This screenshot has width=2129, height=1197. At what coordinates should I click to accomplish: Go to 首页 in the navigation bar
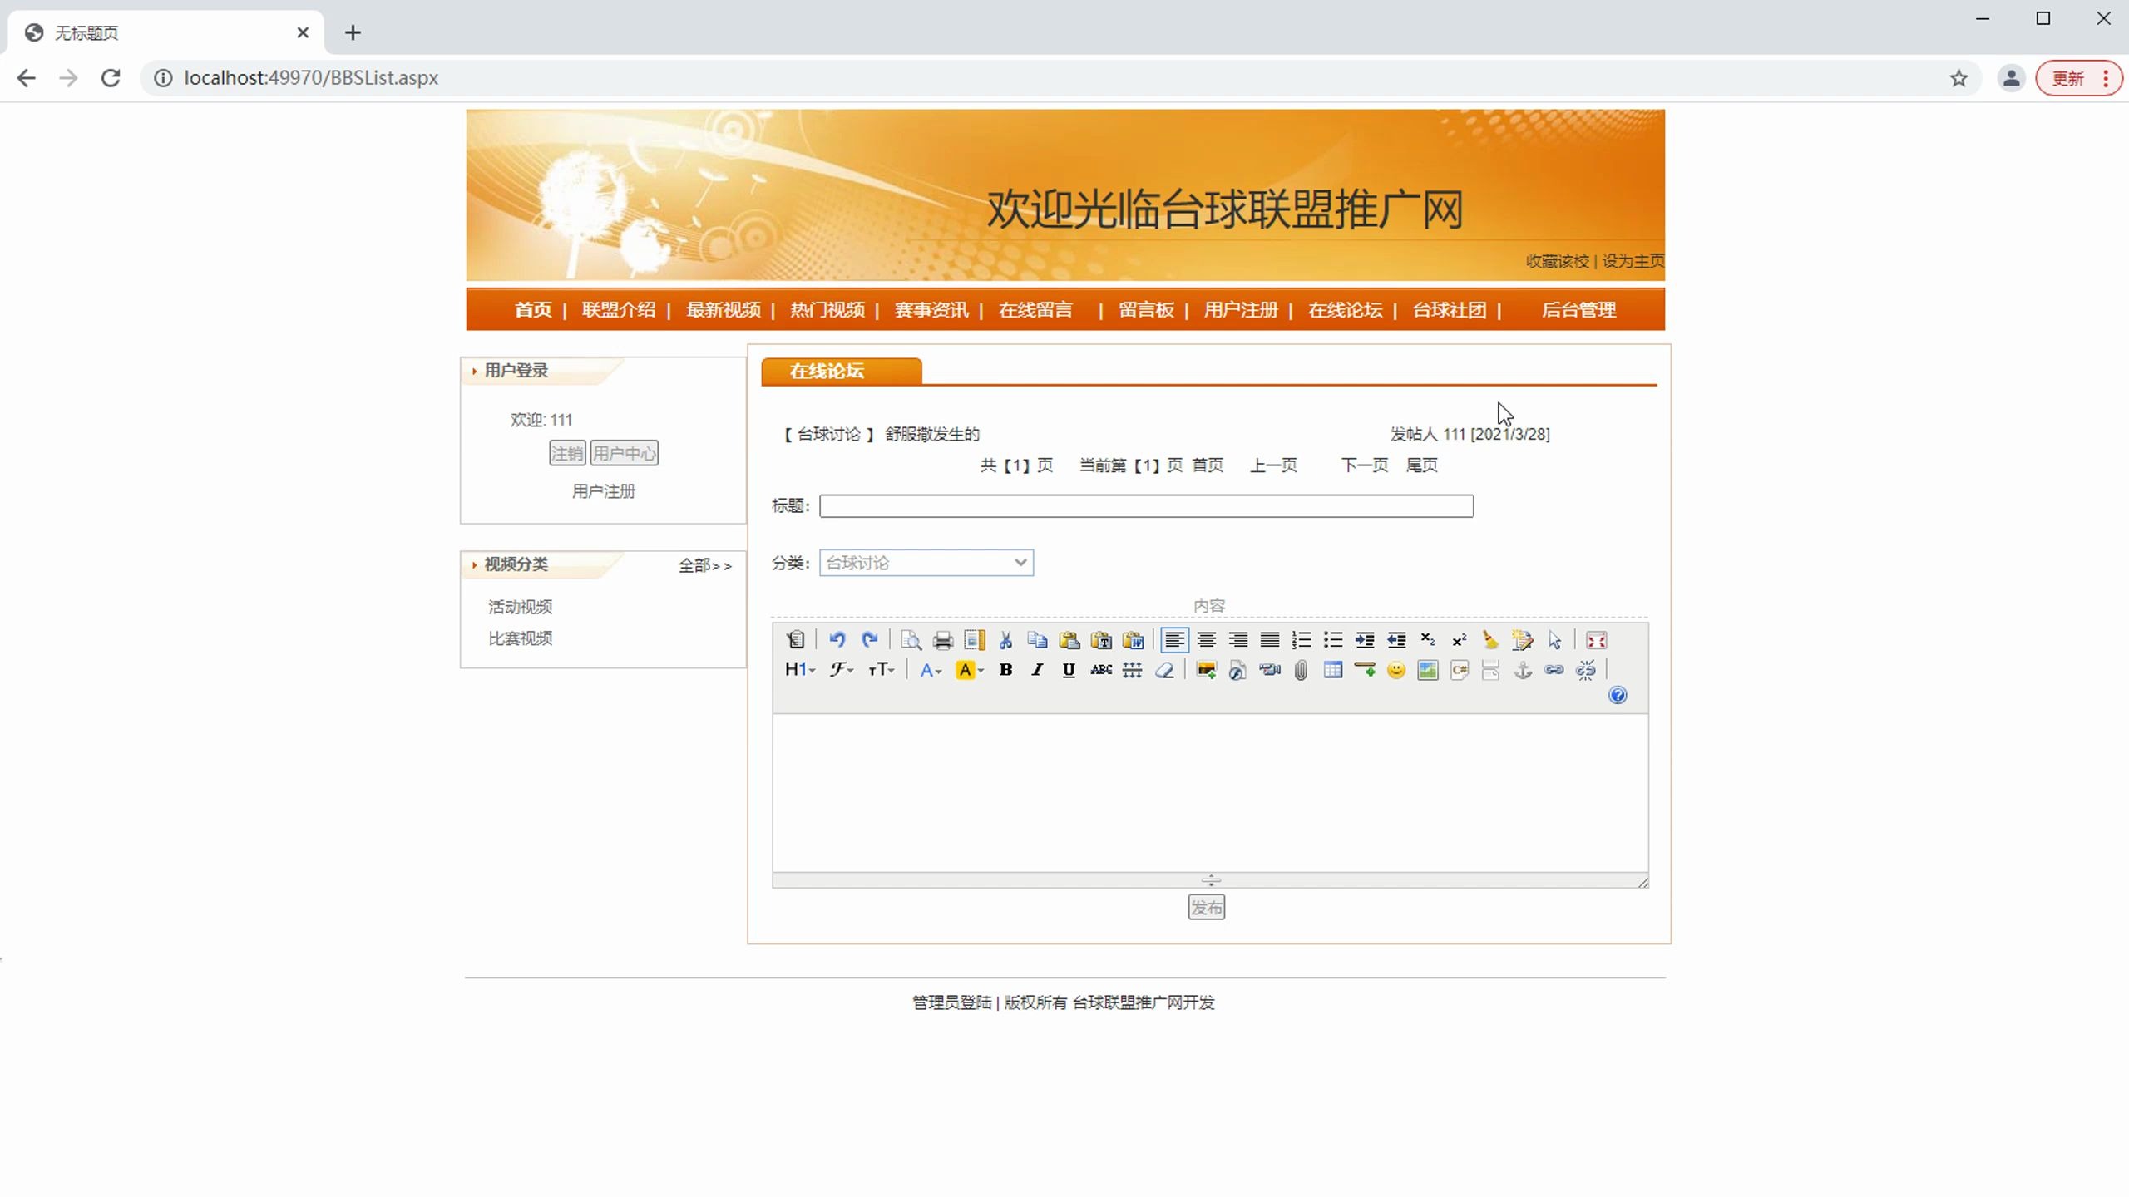(x=532, y=310)
